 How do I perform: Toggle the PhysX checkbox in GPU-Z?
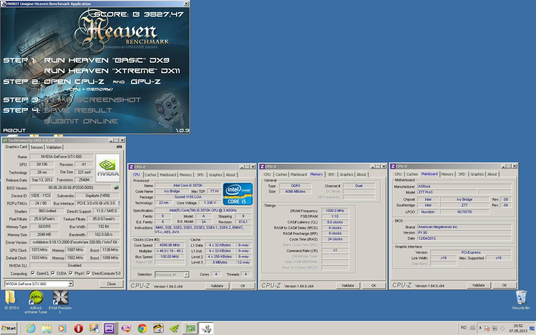point(71,273)
